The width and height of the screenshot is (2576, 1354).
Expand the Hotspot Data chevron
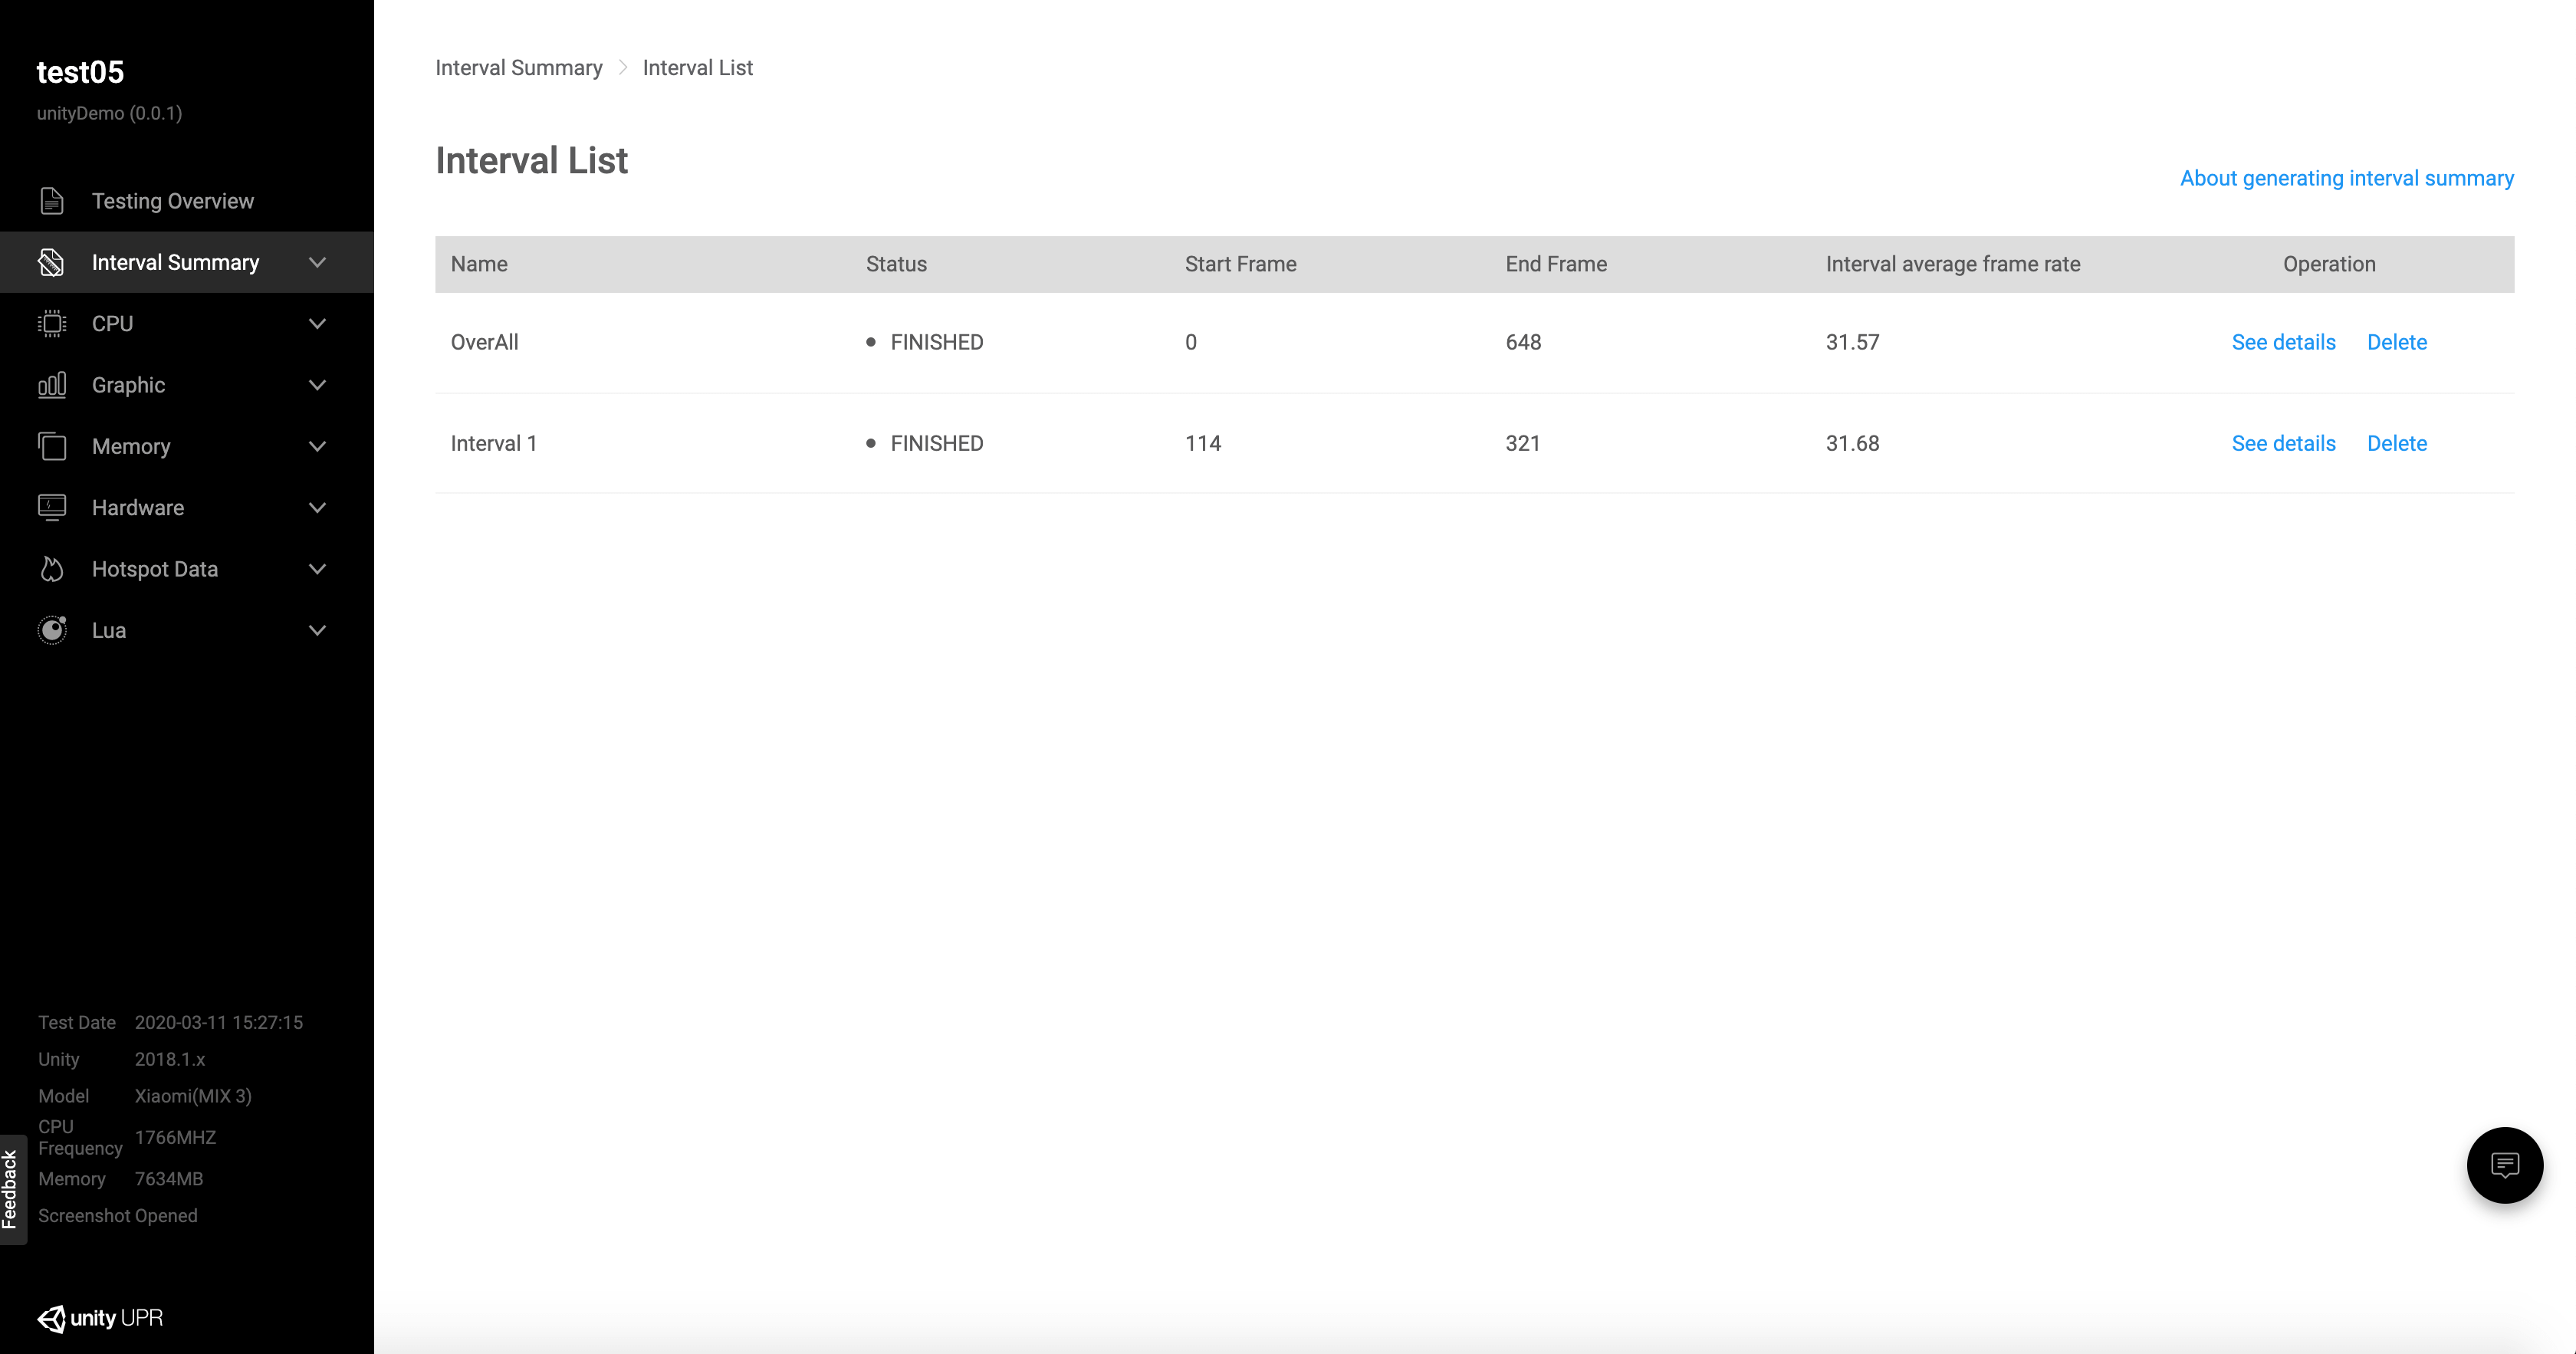pos(317,569)
